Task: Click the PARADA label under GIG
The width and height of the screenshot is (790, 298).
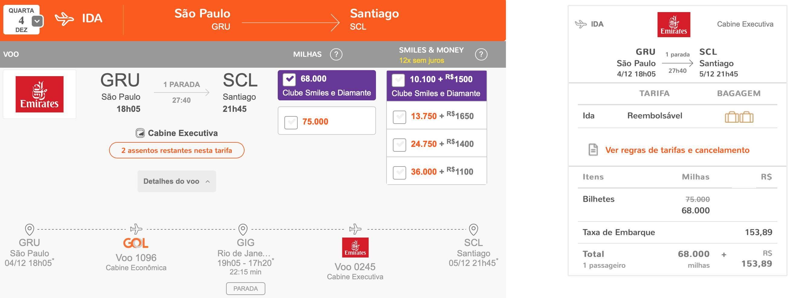Action: (246, 289)
